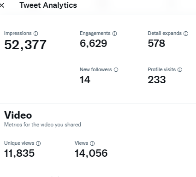Viewport: 196px width, 177px height.
Task: Open the info icon beside Impressions
Action: click(x=36, y=34)
